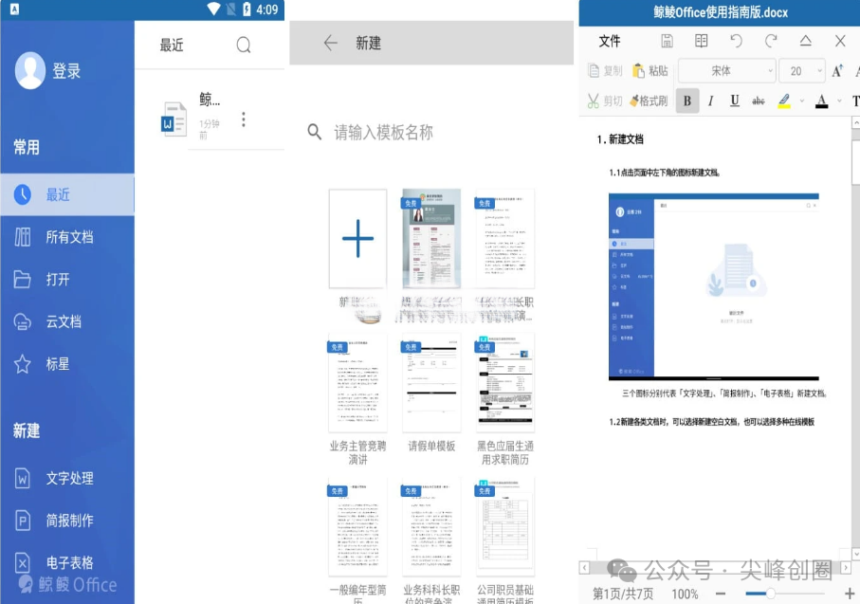The image size is (860, 604).
Task: Create new 文字处理 document
Action: point(67,478)
